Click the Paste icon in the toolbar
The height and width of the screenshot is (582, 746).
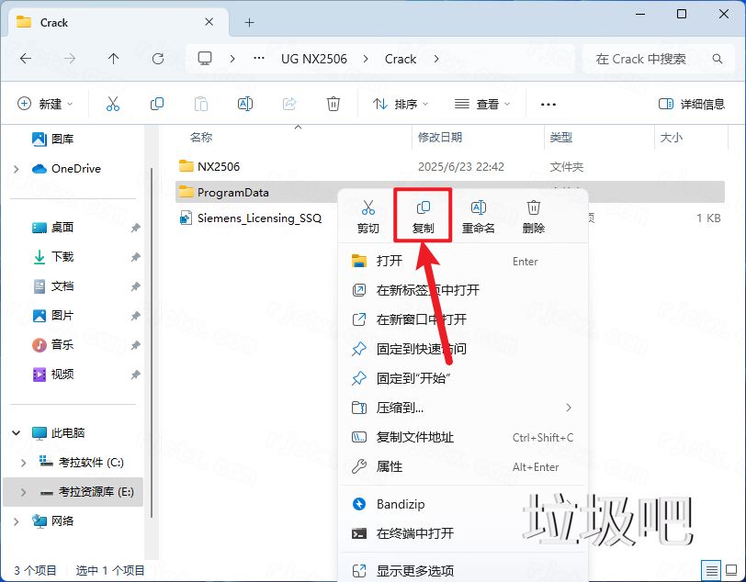coord(200,103)
